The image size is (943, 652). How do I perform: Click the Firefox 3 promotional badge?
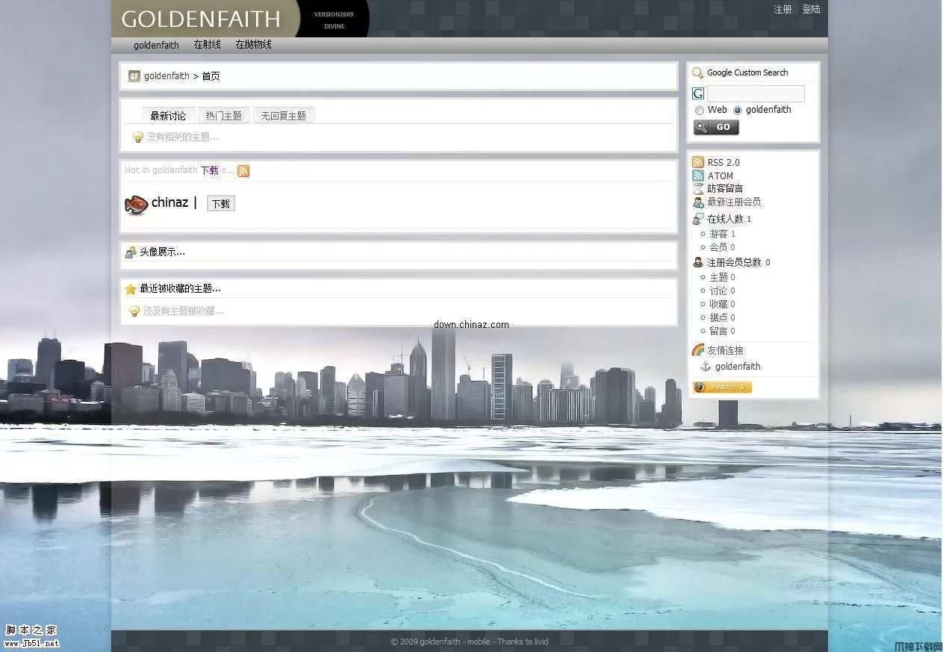(x=721, y=387)
